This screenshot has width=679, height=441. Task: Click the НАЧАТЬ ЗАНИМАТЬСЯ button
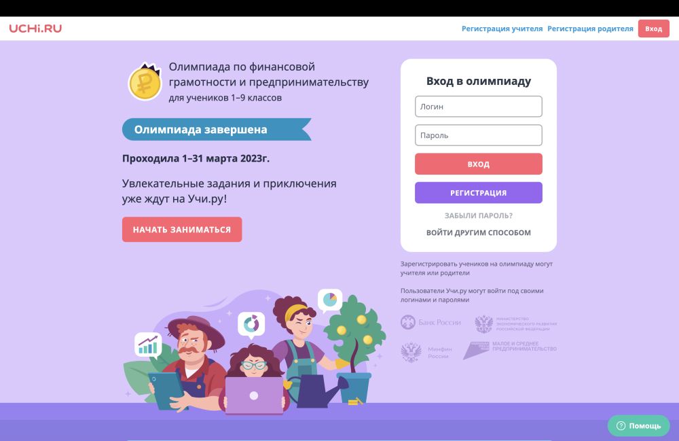point(182,230)
